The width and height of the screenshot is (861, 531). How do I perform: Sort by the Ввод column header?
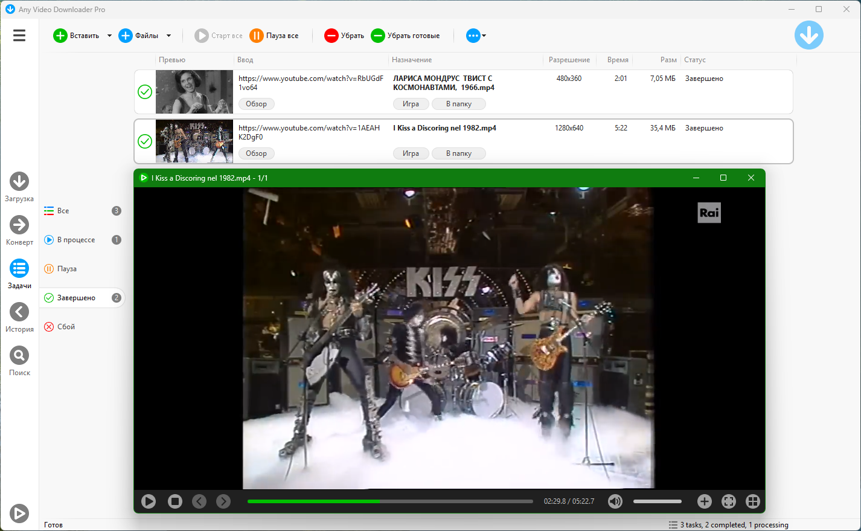coord(311,60)
